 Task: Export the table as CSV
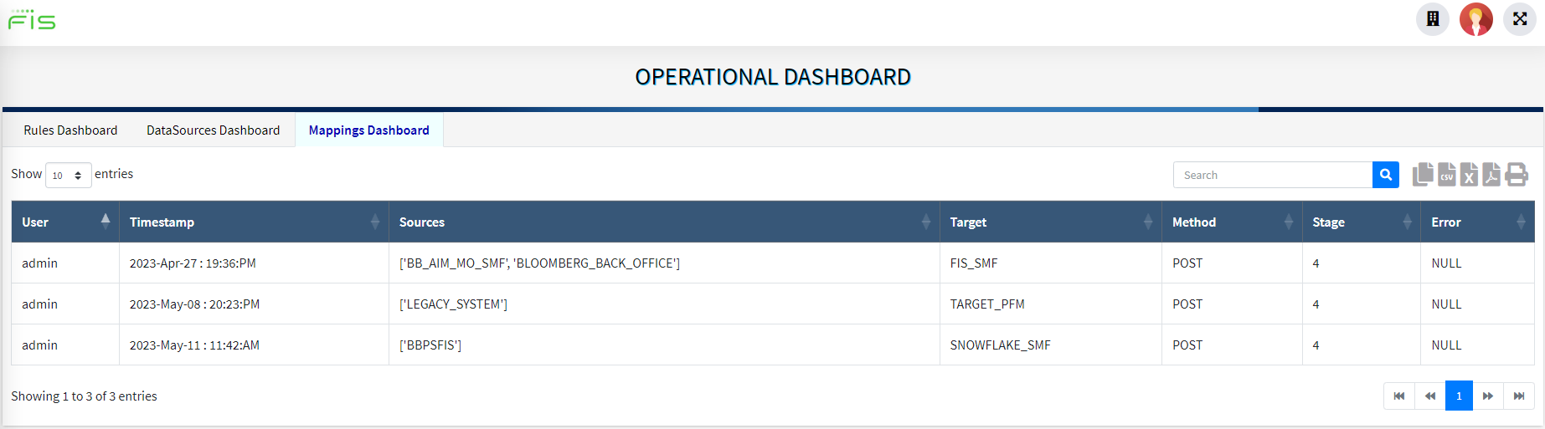1446,175
